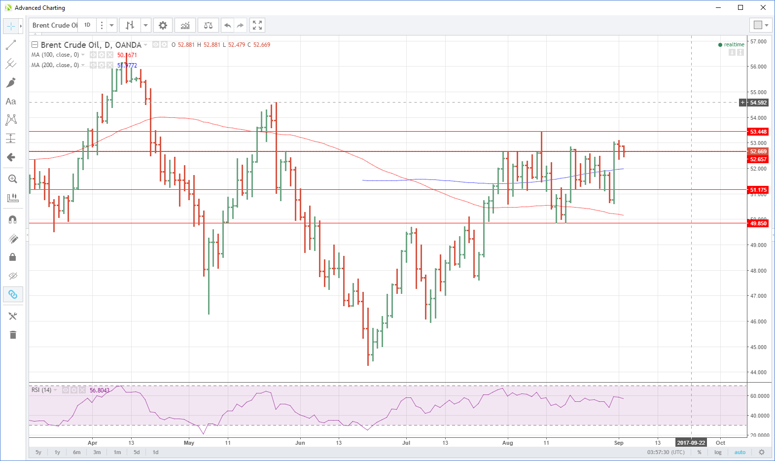Screen dimensions: 775x461
Task: Open RSI legend dropdown arrow
Action: click(55, 390)
